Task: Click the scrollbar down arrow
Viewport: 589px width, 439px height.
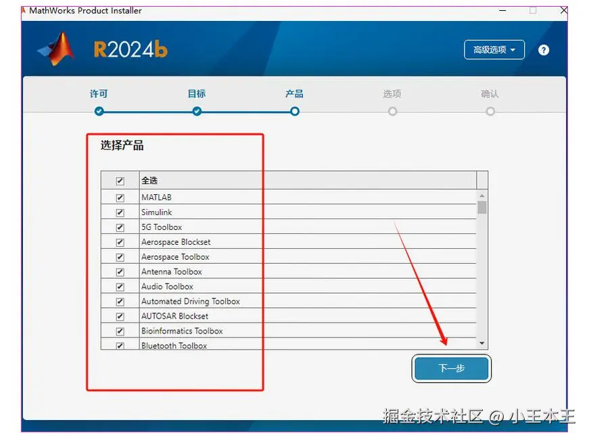Action: click(481, 343)
